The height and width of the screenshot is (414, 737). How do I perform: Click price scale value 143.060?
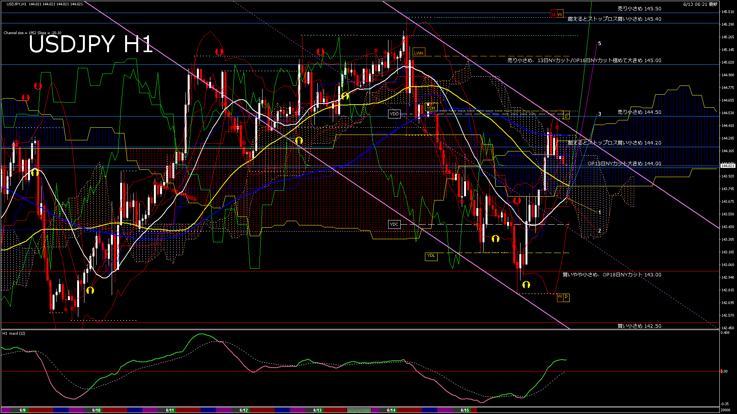pyautogui.click(x=728, y=264)
